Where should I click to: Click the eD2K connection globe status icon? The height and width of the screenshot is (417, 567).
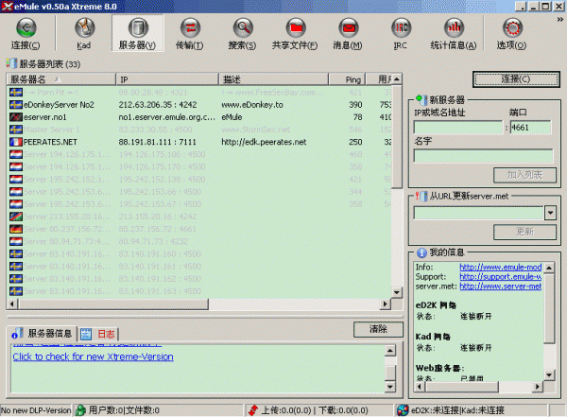(403, 410)
